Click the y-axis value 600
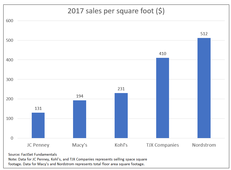Viewport: 231px width, 170px height. [10, 21]
